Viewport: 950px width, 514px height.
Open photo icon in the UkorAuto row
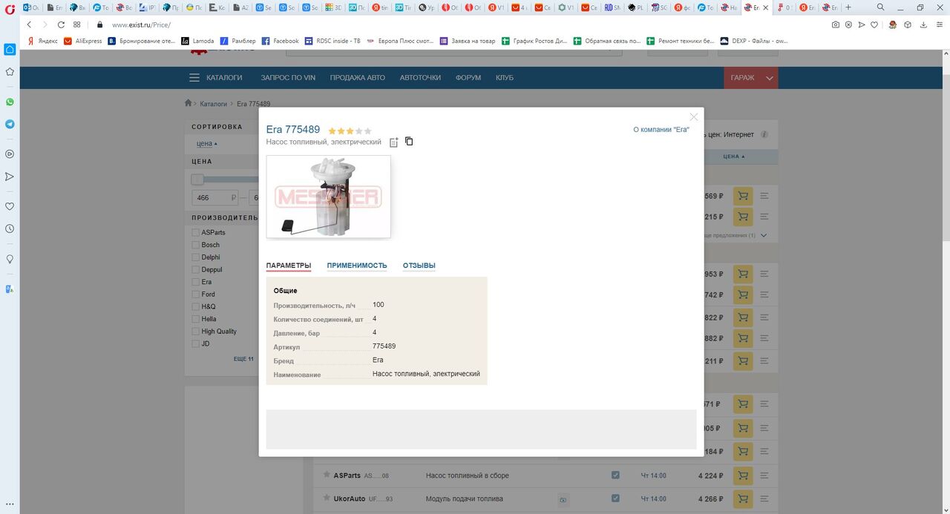[x=563, y=499]
